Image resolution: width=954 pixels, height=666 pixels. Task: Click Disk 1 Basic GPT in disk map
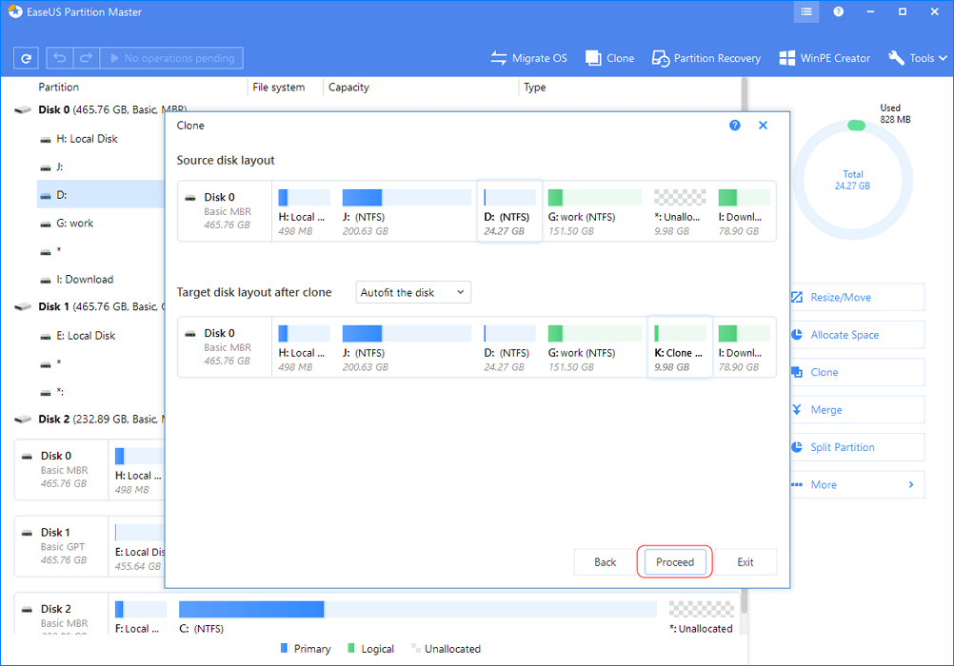coord(62,546)
